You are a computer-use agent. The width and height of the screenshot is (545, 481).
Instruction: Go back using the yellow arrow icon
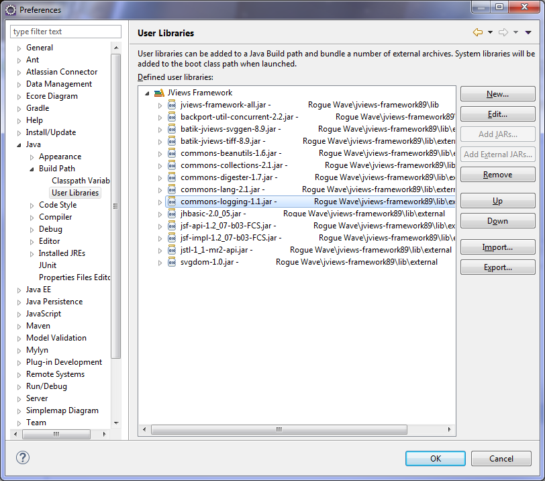[x=478, y=32]
